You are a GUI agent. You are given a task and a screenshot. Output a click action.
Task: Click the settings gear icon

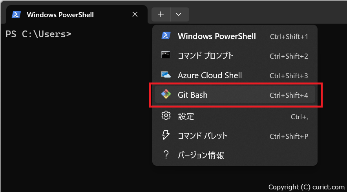(x=166, y=116)
